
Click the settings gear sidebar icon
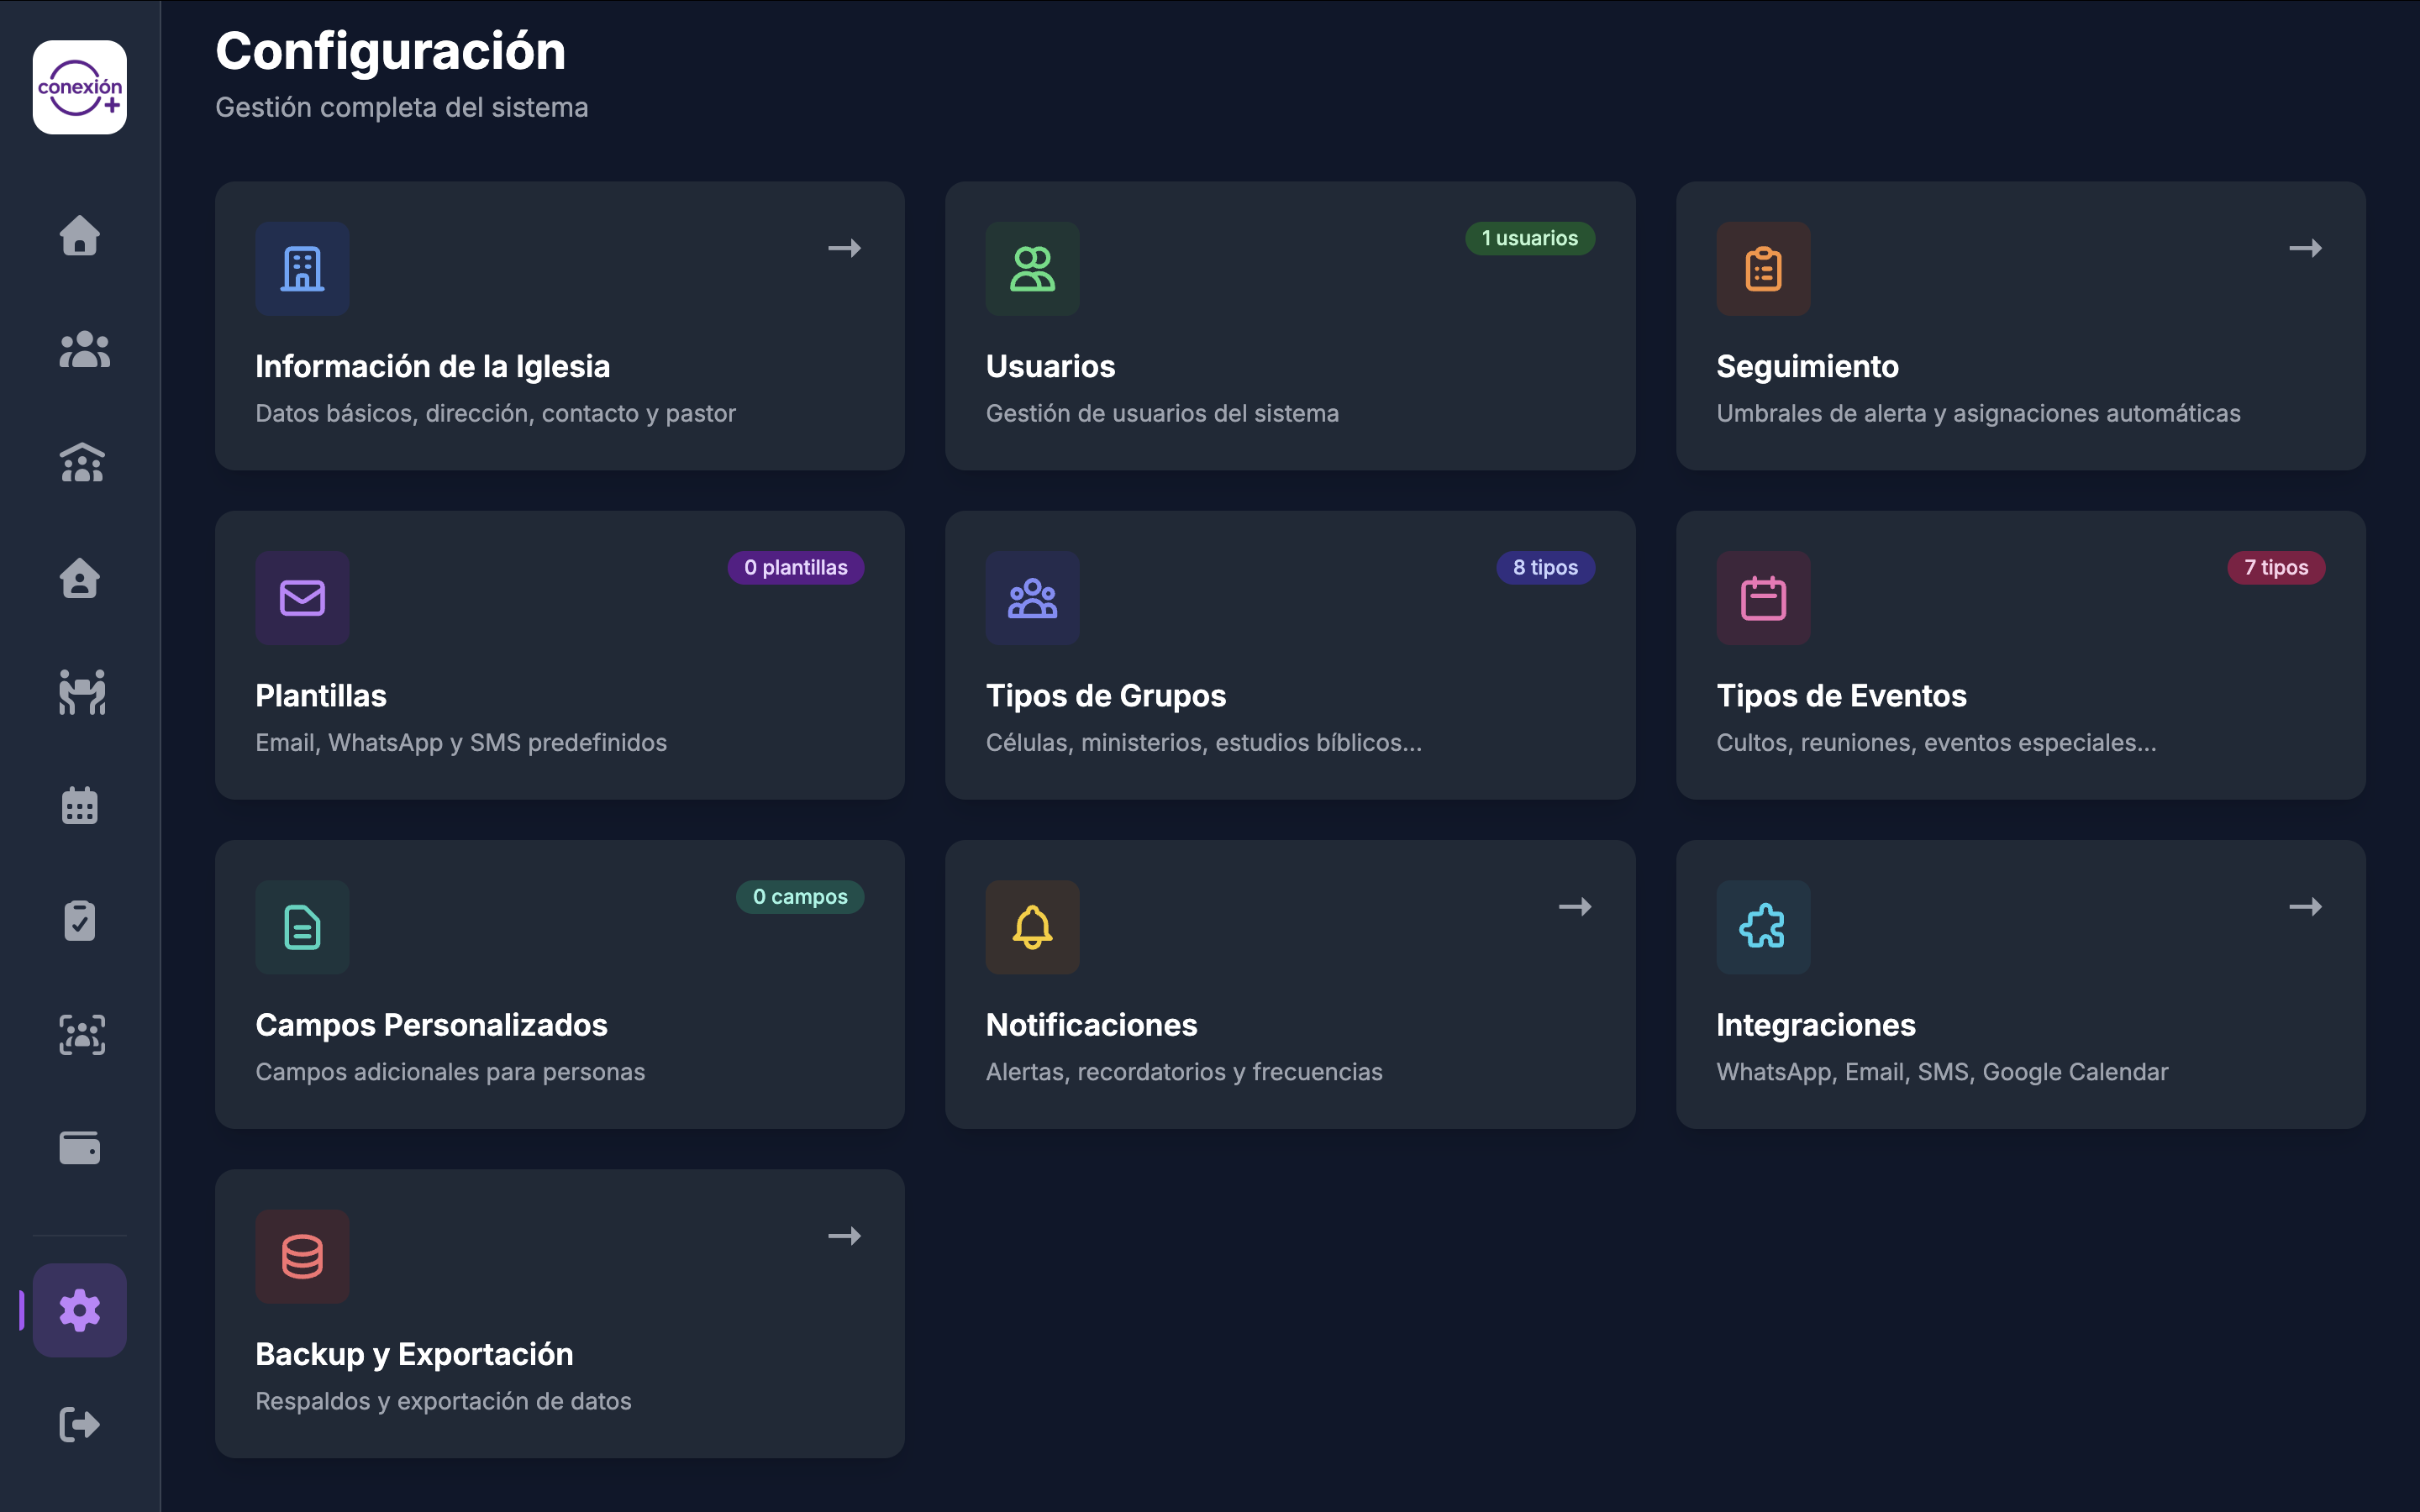tap(80, 1310)
